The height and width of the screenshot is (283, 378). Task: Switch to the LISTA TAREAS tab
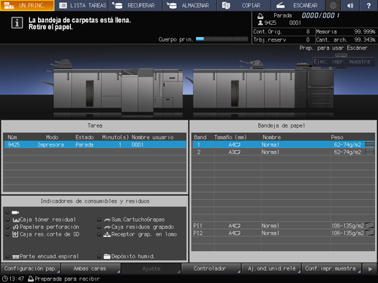click(82, 5)
